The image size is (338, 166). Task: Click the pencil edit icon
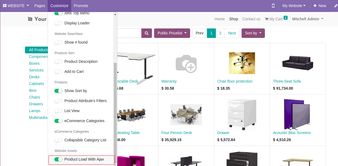336,6
